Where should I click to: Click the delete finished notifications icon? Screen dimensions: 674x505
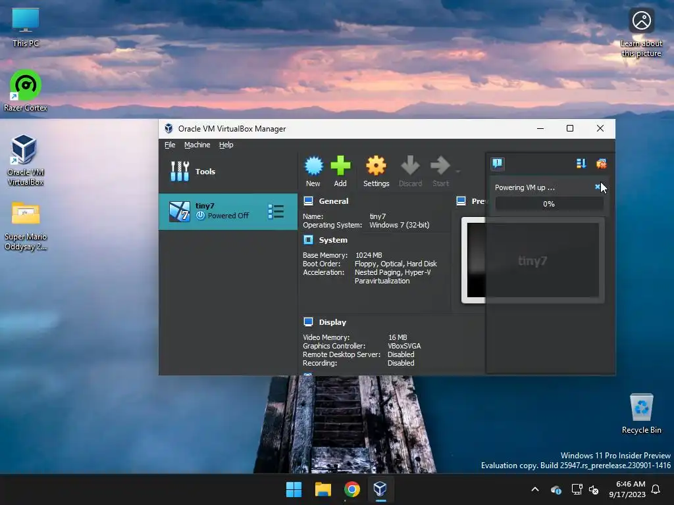pyautogui.click(x=602, y=163)
